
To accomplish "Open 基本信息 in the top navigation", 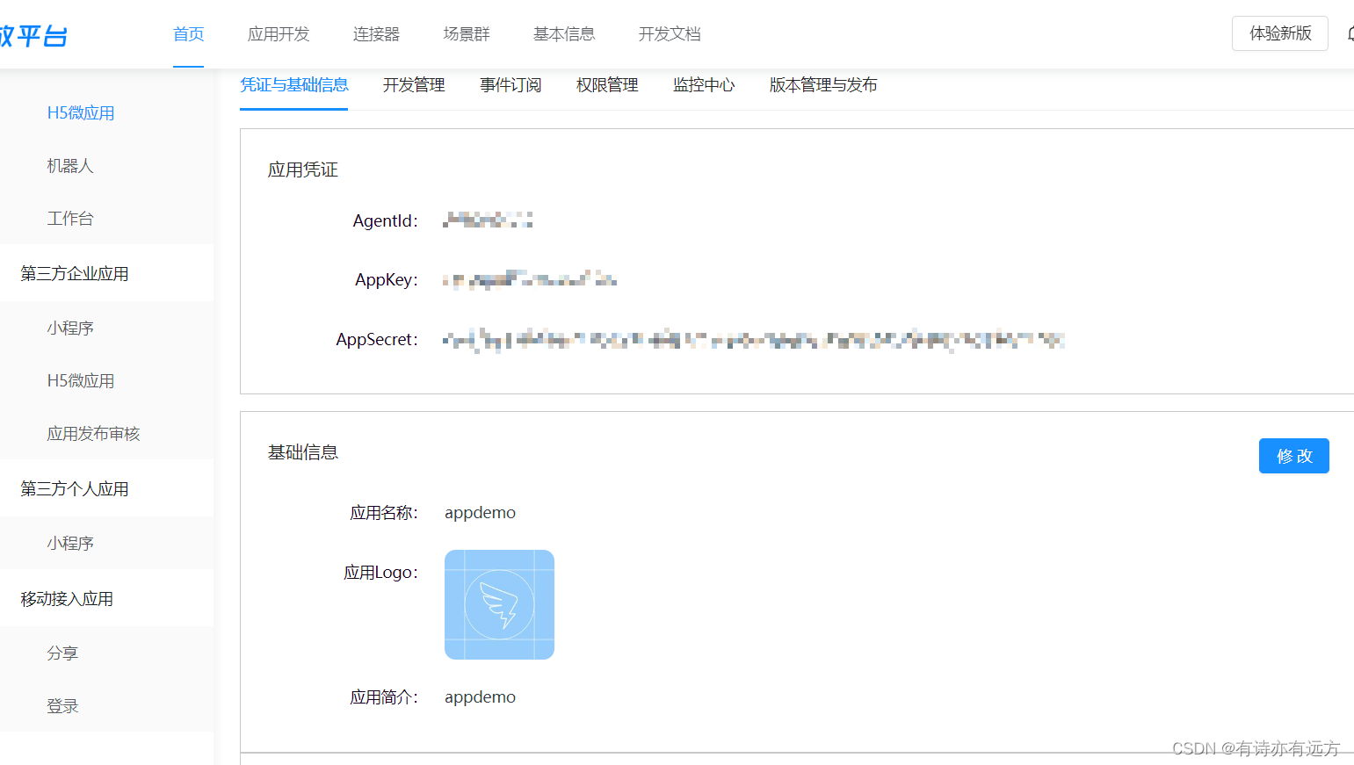I will click(x=564, y=34).
